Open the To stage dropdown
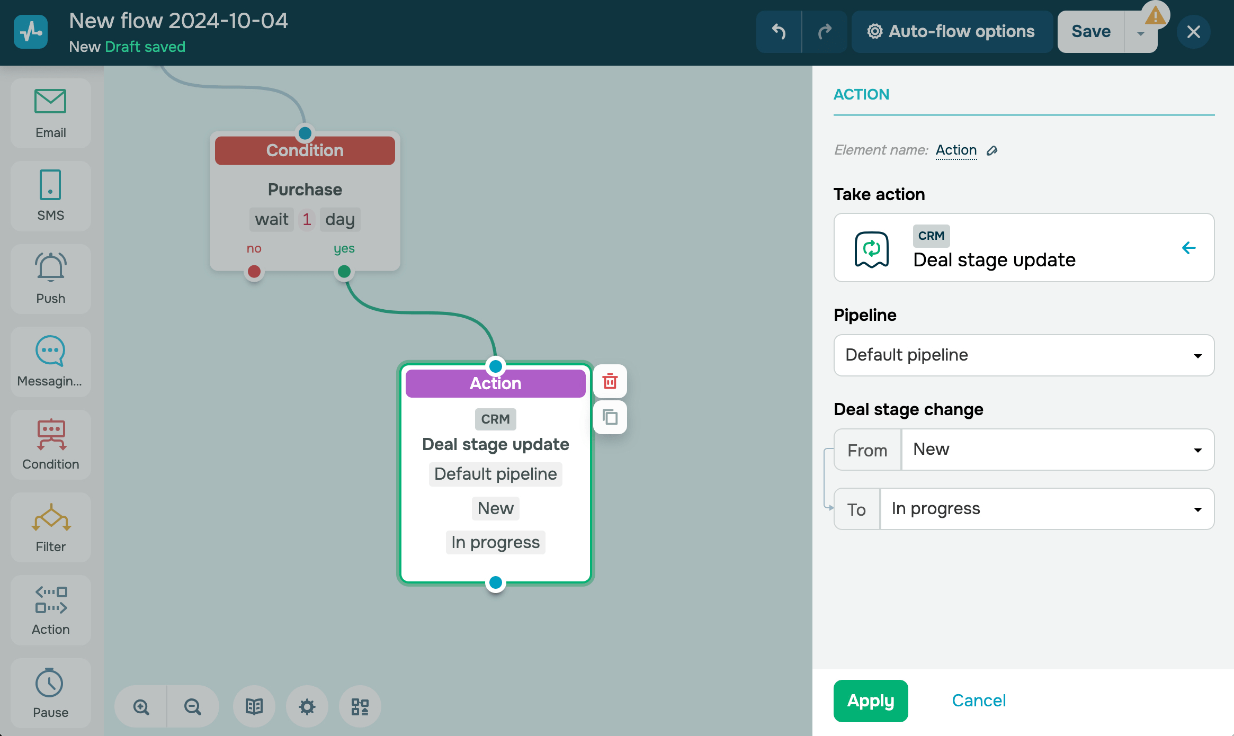Image resolution: width=1234 pixels, height=736 pixels. pos(1047,509)
